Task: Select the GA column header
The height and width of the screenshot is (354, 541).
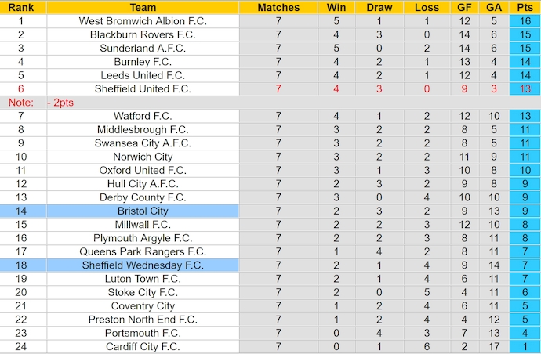Action: 493,8
